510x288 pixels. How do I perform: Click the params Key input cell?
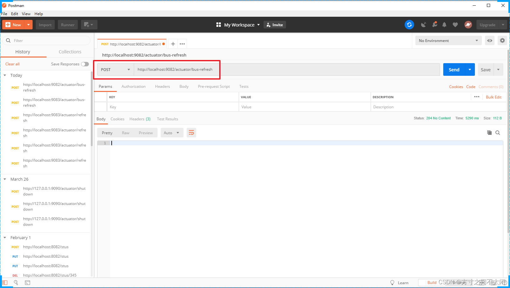coord(173,107)
